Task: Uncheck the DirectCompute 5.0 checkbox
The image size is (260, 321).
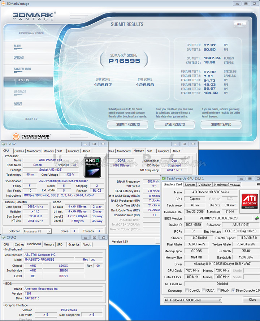Action: click(233, 290)
